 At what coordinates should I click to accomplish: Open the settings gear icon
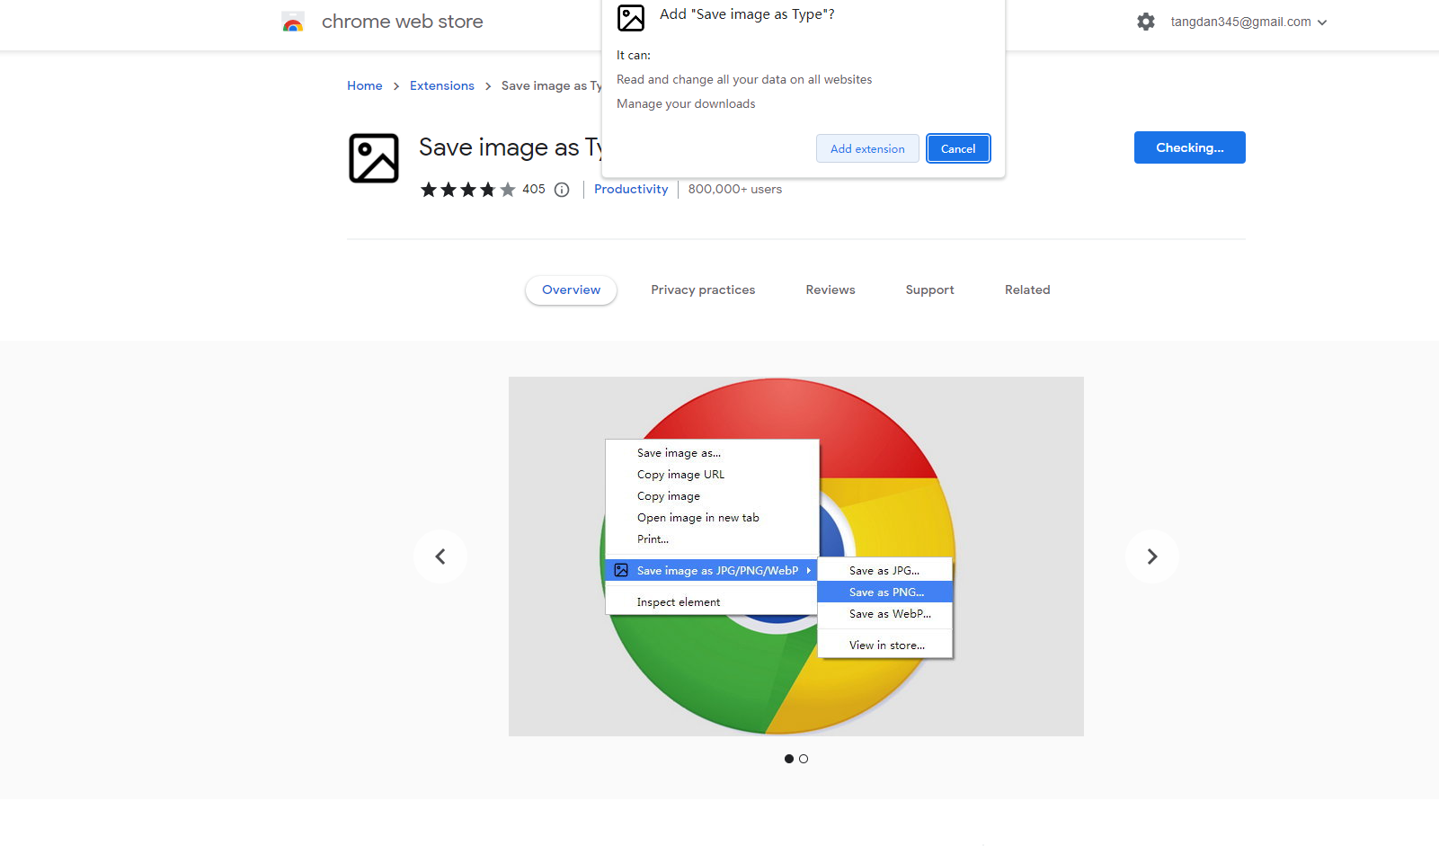click(1146, 22)
